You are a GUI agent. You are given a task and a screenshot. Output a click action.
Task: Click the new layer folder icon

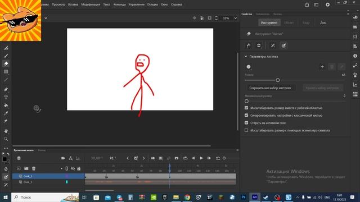pyautogui.click(x=26, y=168)
